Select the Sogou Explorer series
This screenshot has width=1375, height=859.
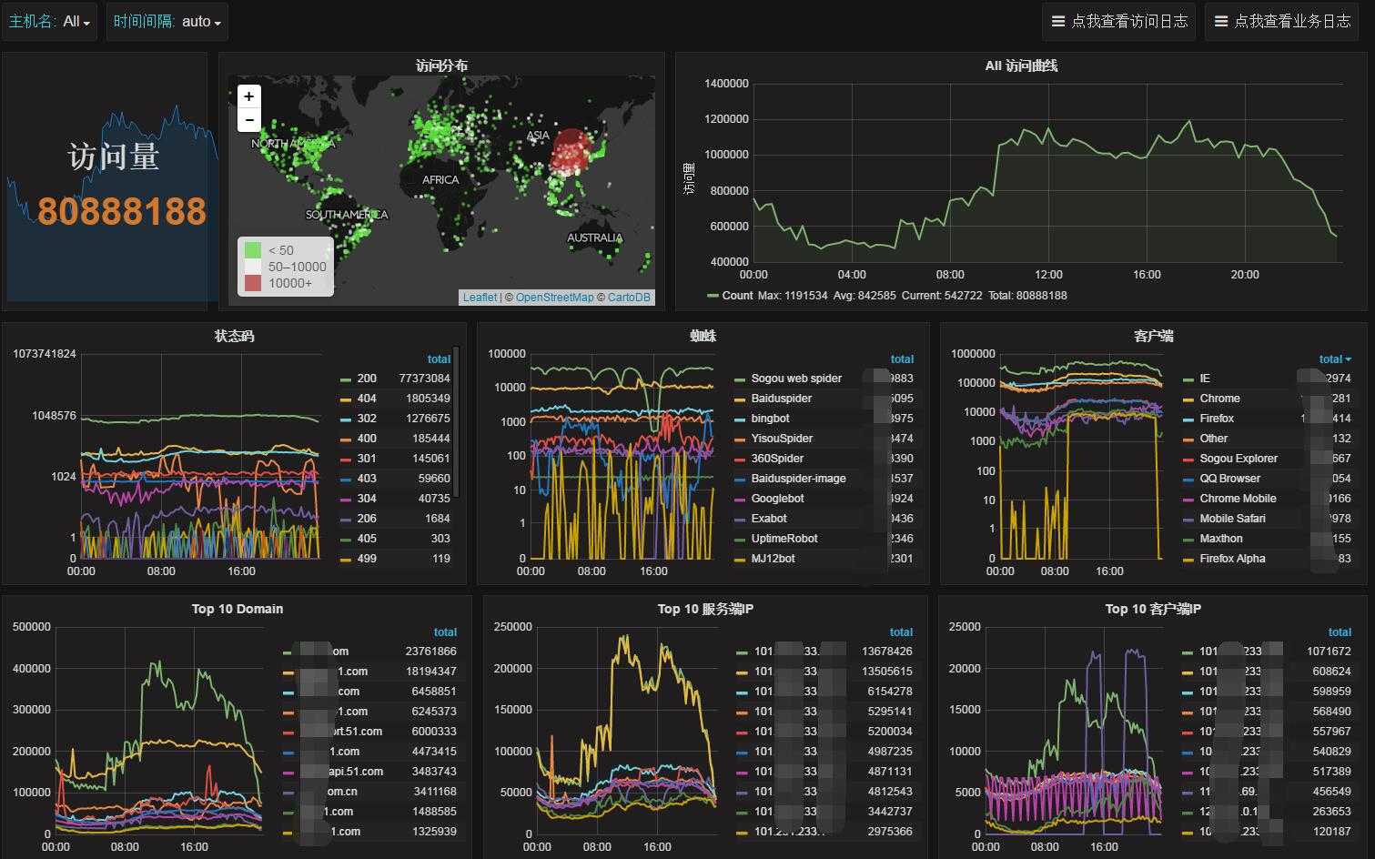1239,459
